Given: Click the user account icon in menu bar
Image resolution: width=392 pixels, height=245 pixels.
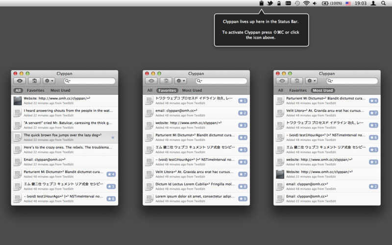Looking at the screenshot, I should 373,3.
